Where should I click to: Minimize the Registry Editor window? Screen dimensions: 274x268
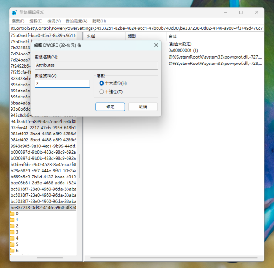tap(226, 12)
